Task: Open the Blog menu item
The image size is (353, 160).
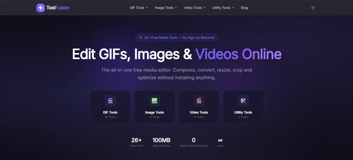Action: coord(244,8)
